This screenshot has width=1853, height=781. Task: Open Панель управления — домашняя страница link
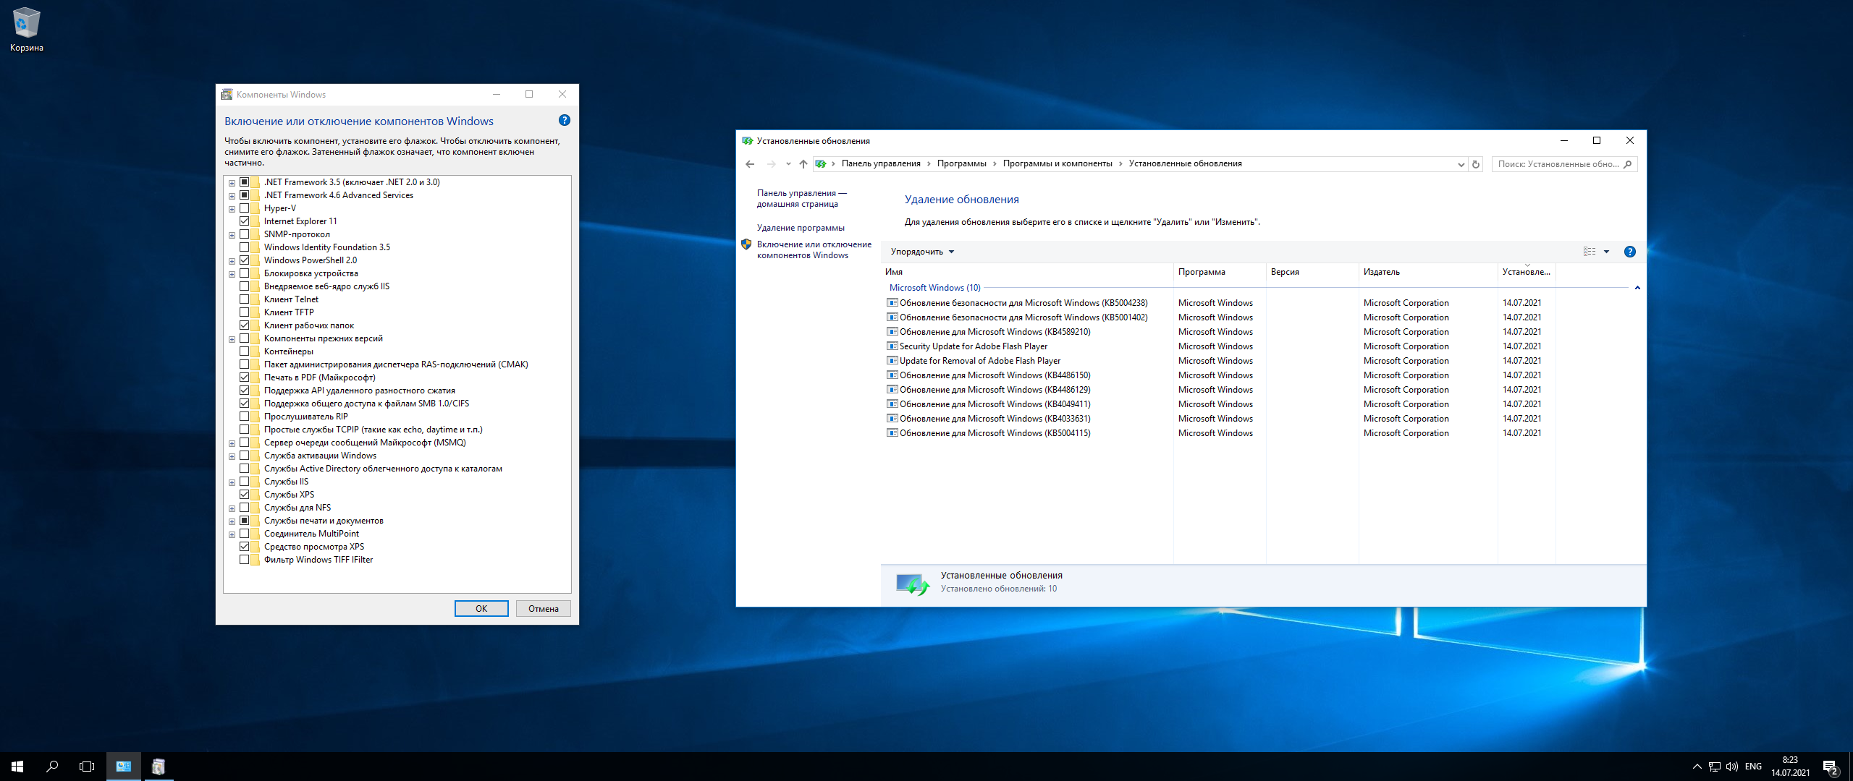(x=801, y=198)
